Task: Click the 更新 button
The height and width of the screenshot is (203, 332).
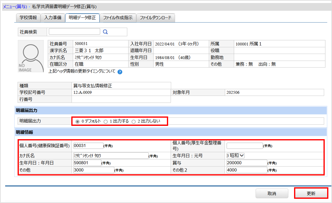Action: click(x=311, y=193)
